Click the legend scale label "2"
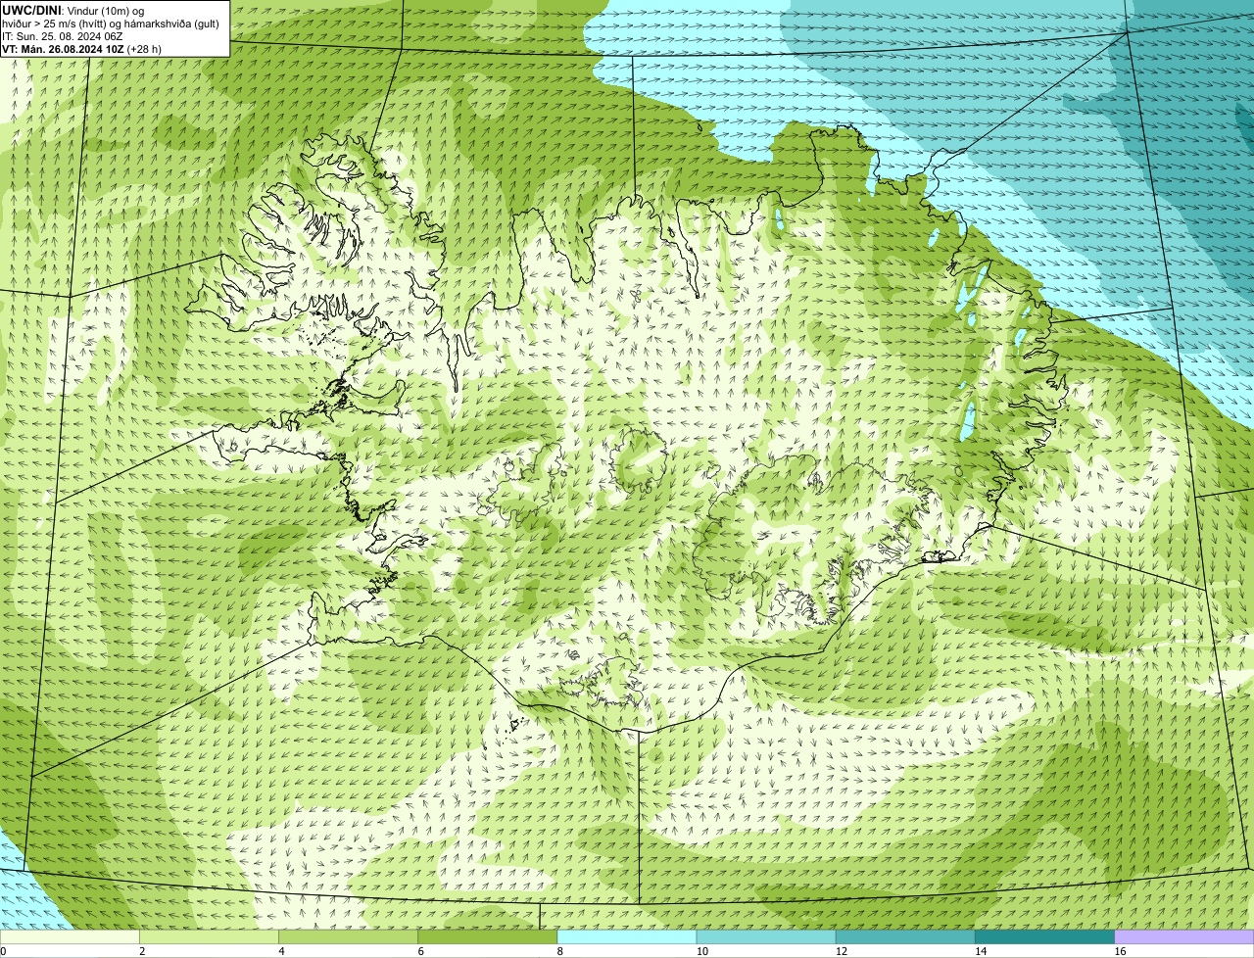The height and width of the screenshot is (958, 1254). click(x=142, y=951)
